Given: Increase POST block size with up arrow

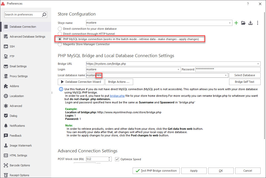Looking at the screenshot, I should click(x=109, y=158).
